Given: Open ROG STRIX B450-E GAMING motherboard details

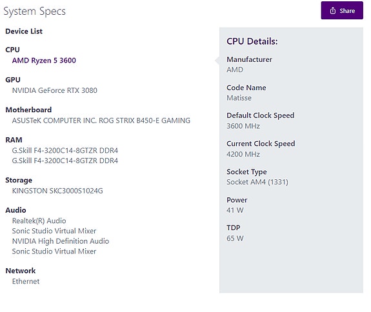Looking at the screenshot, I should [101, 121].
